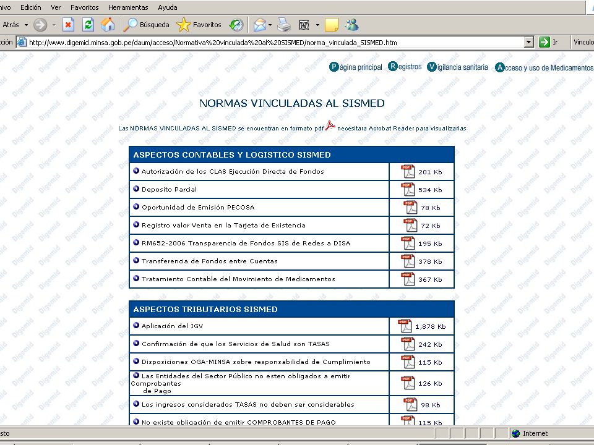Image resolution: width=594 pixels, height=445 pixels.
Task: Refresh the page with green arrows icon
Action: tap(88, 25)
